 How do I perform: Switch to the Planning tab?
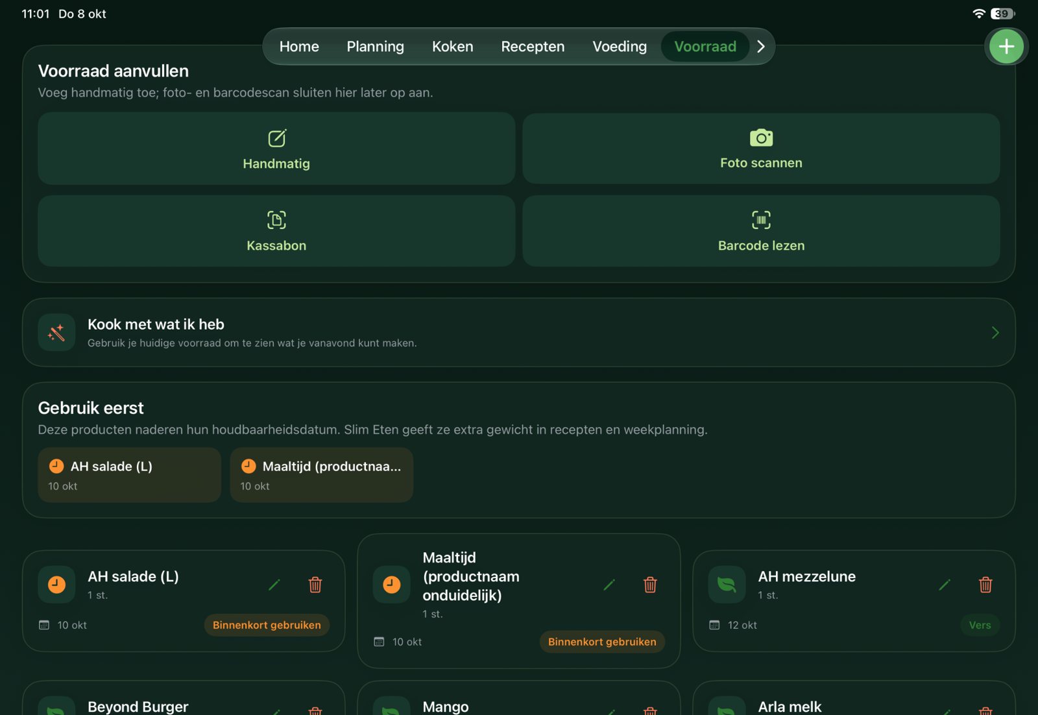[375, 47]
